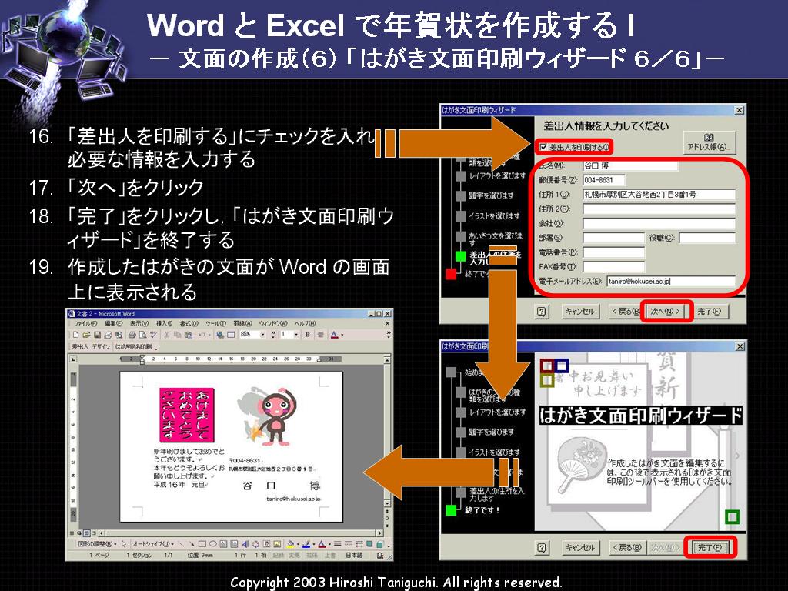The width and height of the screenshot is (788, 591).
Task: Open はがき宛名印刷 toolbar dropdown
Action: coord(156,349)
